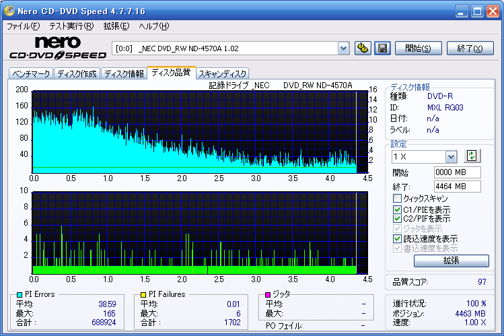Open the 拡張(E) menu
The image size is (504, 336).
coord(116,26)
